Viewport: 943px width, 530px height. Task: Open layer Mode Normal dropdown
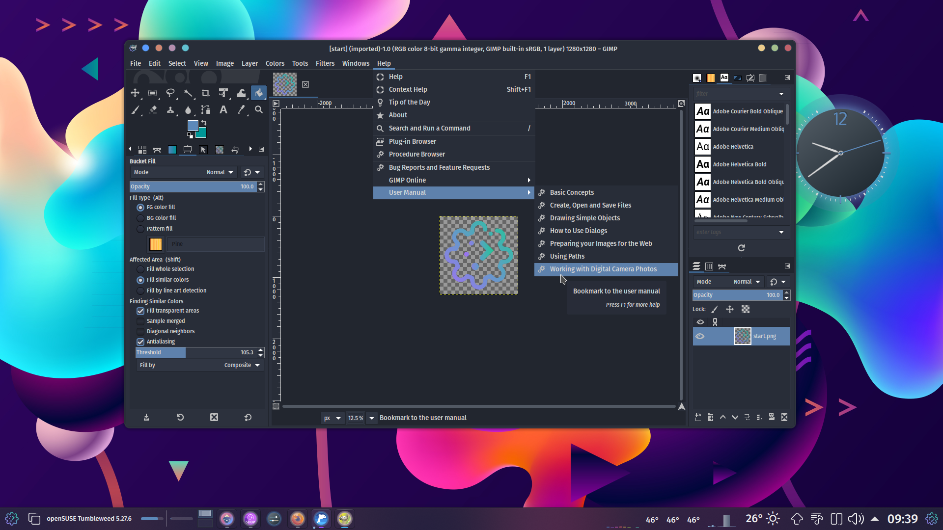click(728, 282)
